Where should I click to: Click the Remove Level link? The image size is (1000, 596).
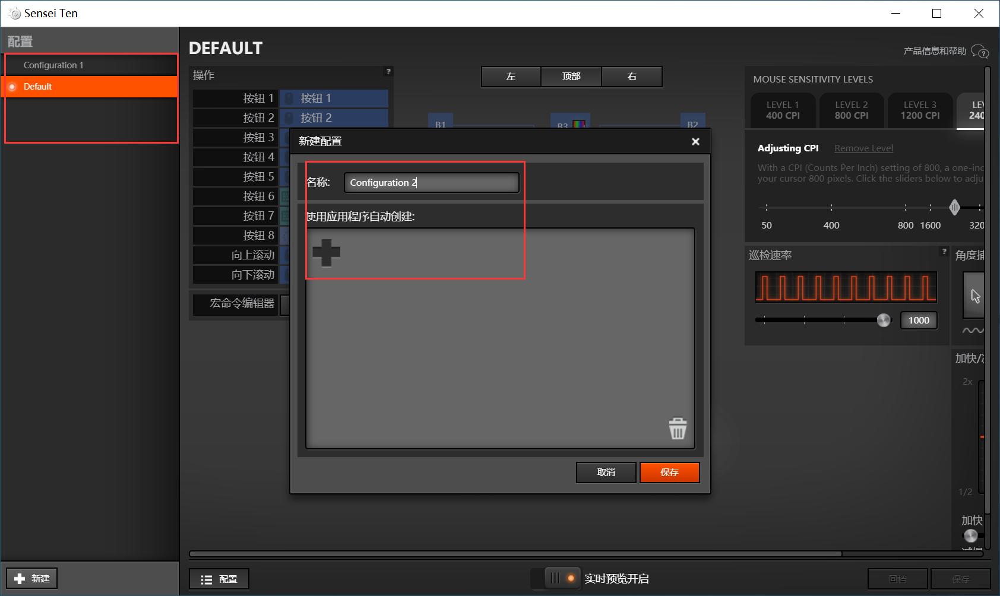point(863,148)
